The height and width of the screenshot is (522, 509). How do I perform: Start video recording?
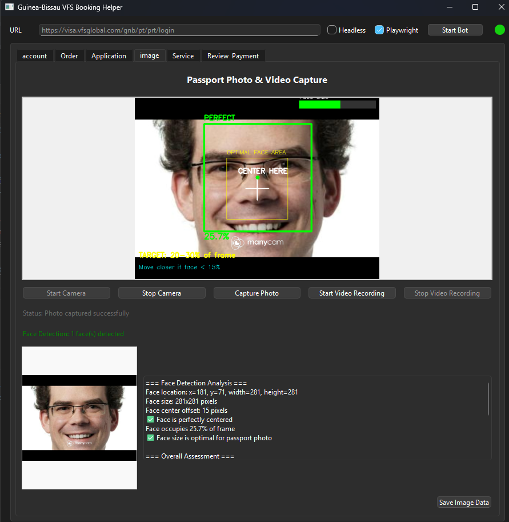click(x=352, y=293)
